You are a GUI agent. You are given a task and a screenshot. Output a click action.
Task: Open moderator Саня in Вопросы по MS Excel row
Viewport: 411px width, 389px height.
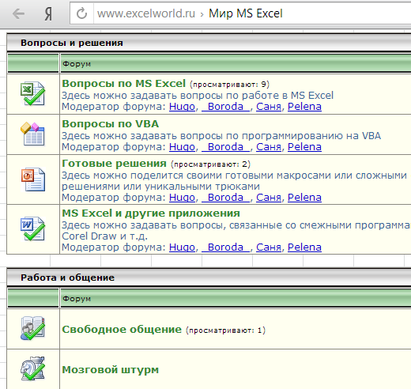[x=269, y=107]
